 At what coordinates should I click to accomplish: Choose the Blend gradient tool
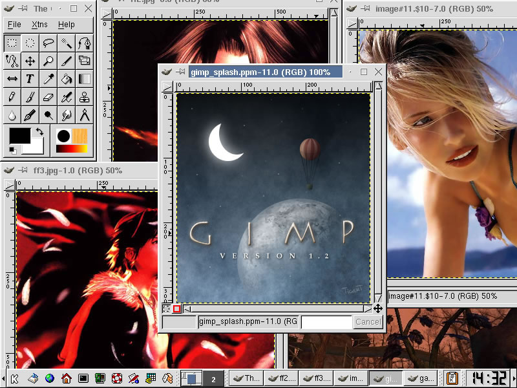(x=85, y=79)
